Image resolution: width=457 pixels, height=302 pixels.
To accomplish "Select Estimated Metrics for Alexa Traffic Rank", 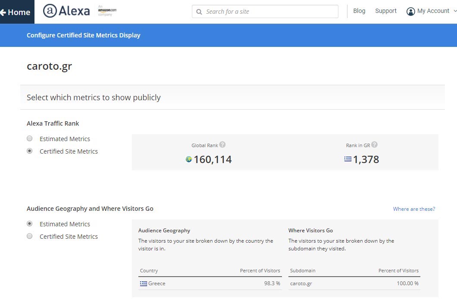I will pyautogui.click(x=30, y=139).
